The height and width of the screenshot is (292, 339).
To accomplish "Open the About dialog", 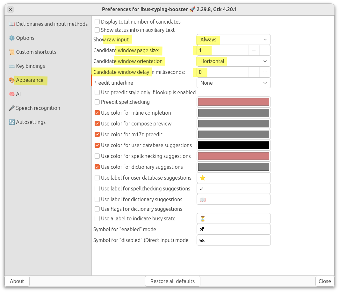I will click(x=17, y=281).
